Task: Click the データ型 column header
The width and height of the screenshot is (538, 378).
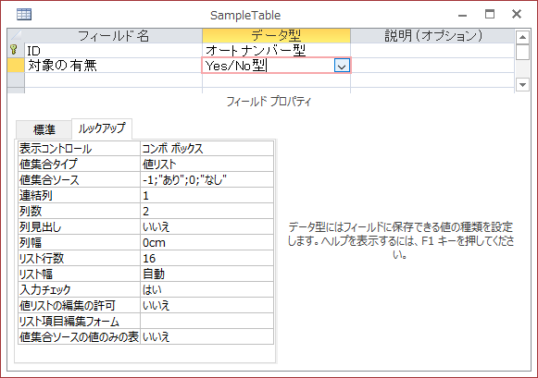Action: (276, 36)
